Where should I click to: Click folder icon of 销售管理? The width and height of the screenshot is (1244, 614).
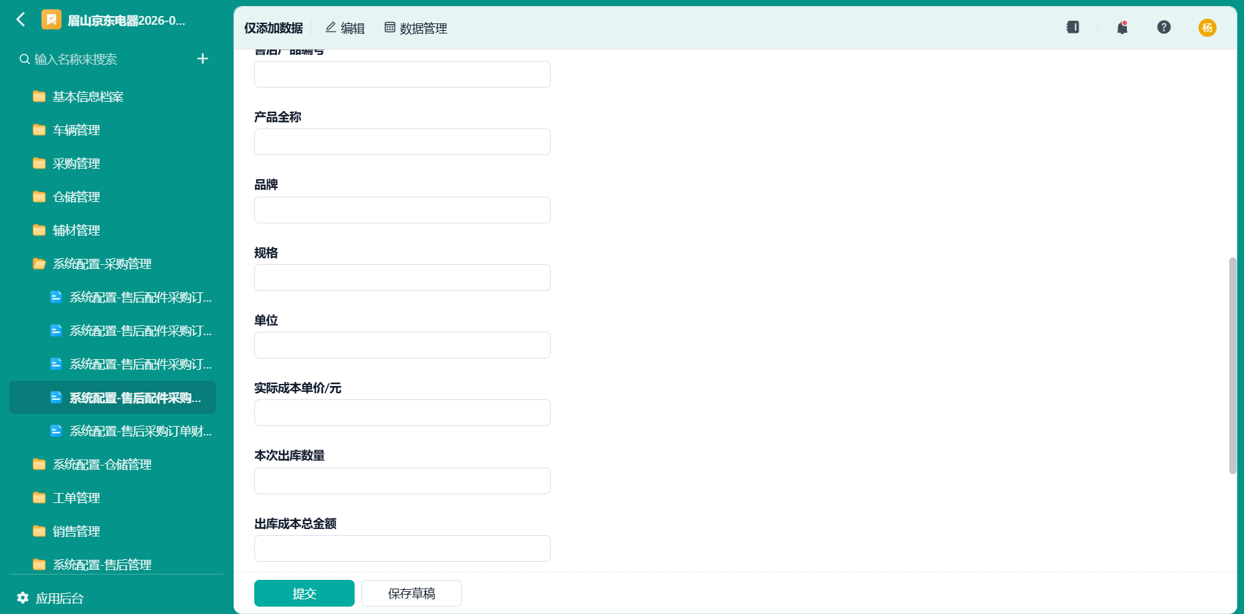[39, 531]
